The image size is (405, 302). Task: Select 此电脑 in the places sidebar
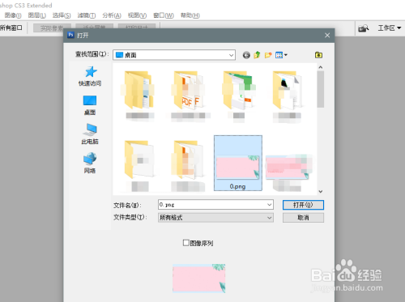[x=90, y=134]
